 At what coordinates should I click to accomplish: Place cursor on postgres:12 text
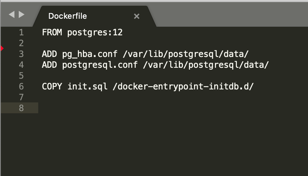[x=95, y=33]
